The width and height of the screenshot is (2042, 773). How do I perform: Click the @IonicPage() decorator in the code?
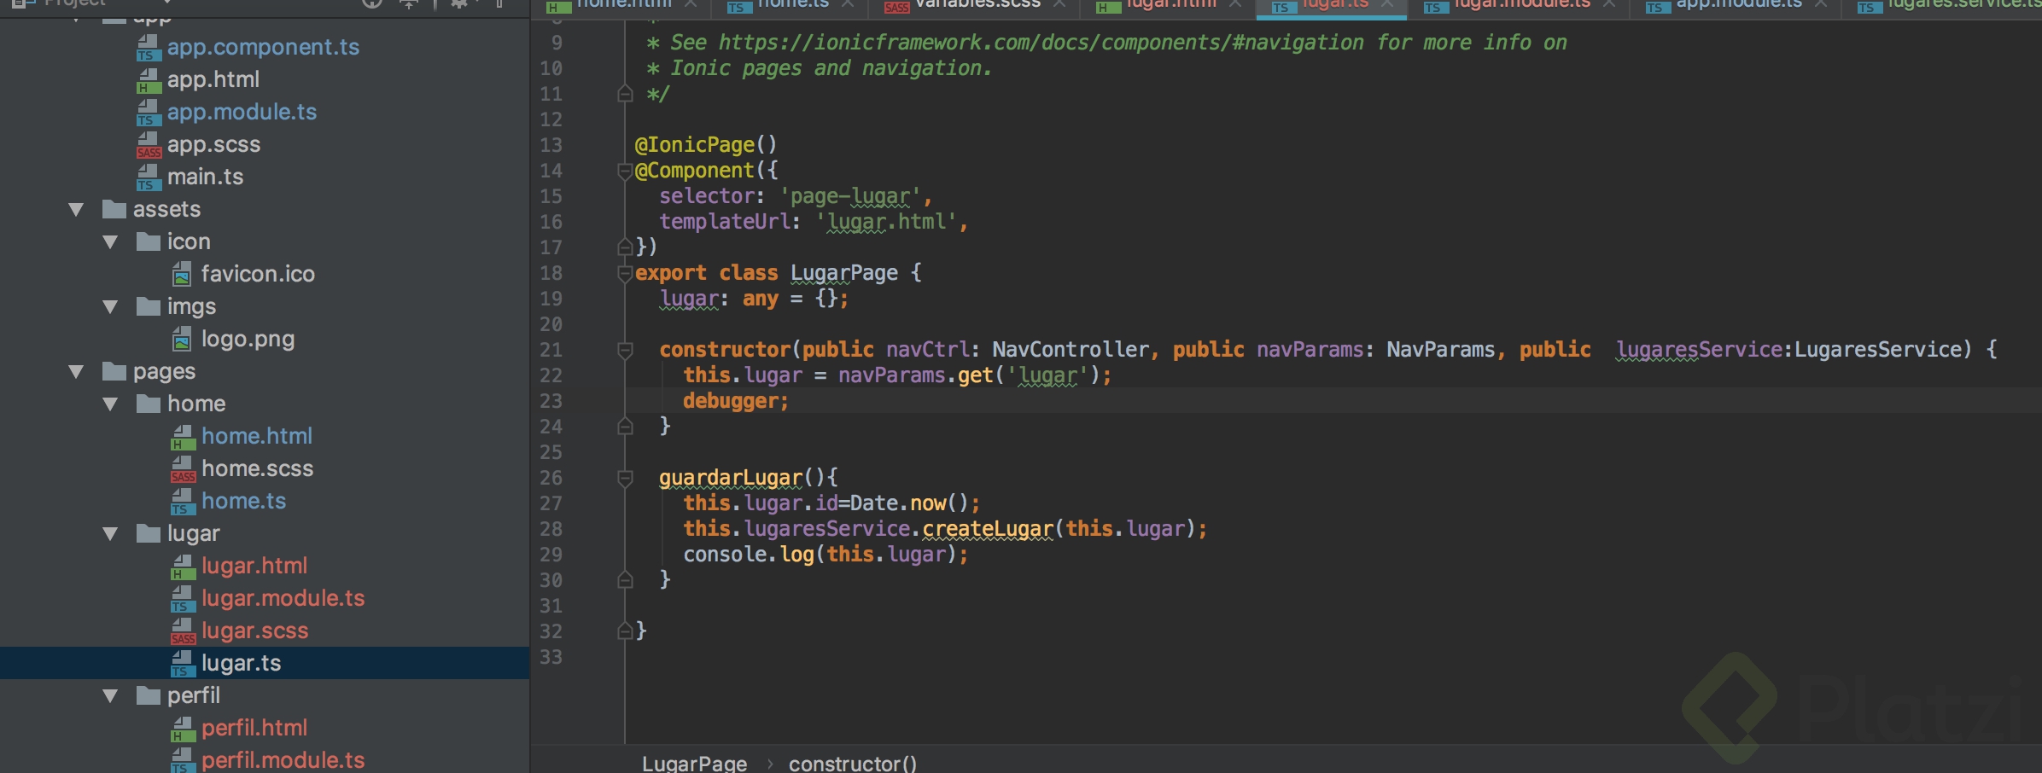pos(706,145)
